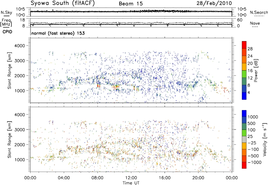Image resolution: width=268 pixels, height=185 pixels.
Task: Click the 'Nave' legend label
Action: 255,23
